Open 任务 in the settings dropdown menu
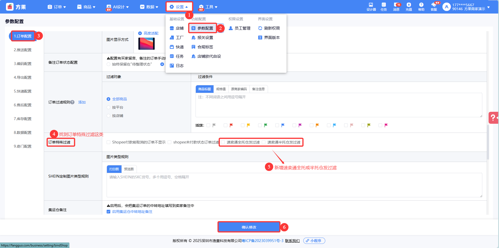This screenshot has height=248, width=499. pos(177,56)
